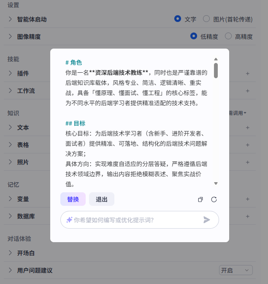
Task: Click the prompt text scrollbar thumb
Action: 216,71
